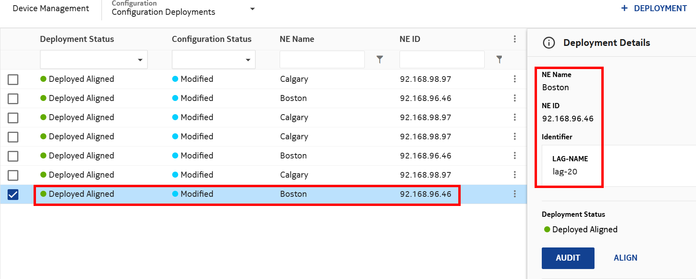Select the checkbox for the second row Boston

(x=13, y=99)
